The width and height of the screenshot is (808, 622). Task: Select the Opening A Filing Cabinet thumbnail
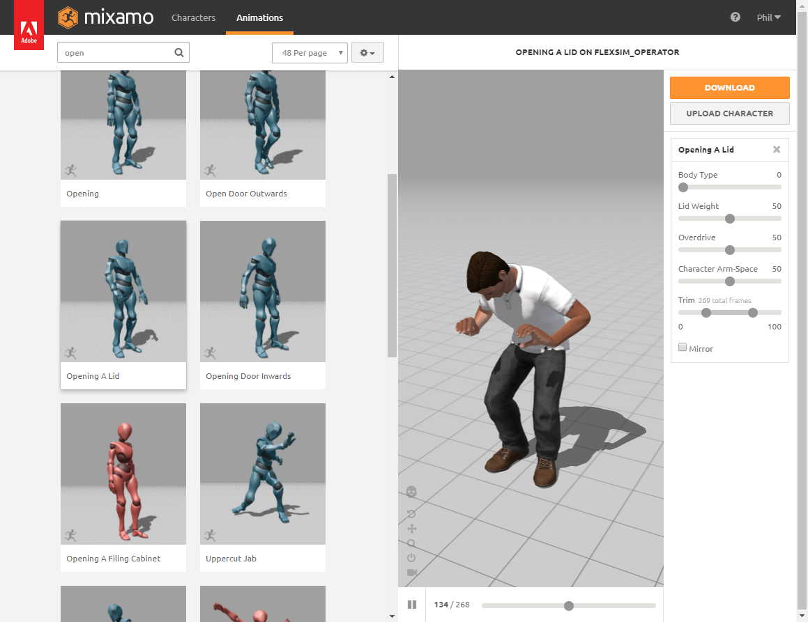(x=123, y=474)
